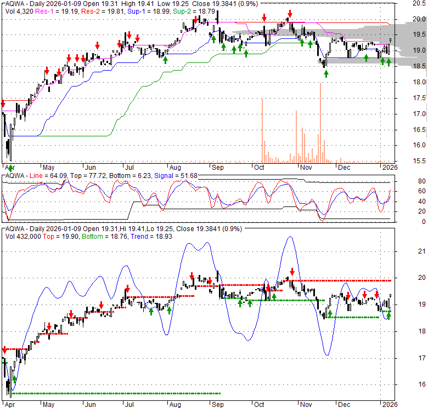Click the tall orange volume bar in early October
Screen dimensions: 428x408
pos(262,130)
